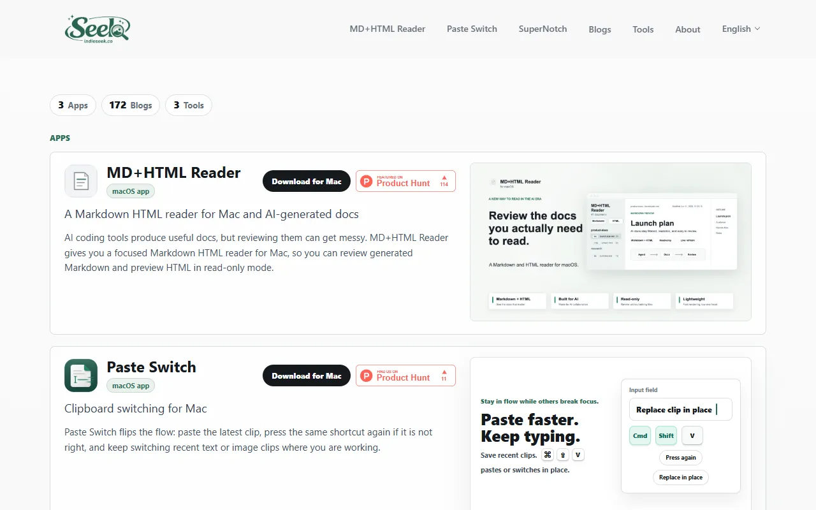This screenshot has width=816, height=510.
Task: Click macOS app tag under MD+HTML Reader
Action: coord(131,191)
